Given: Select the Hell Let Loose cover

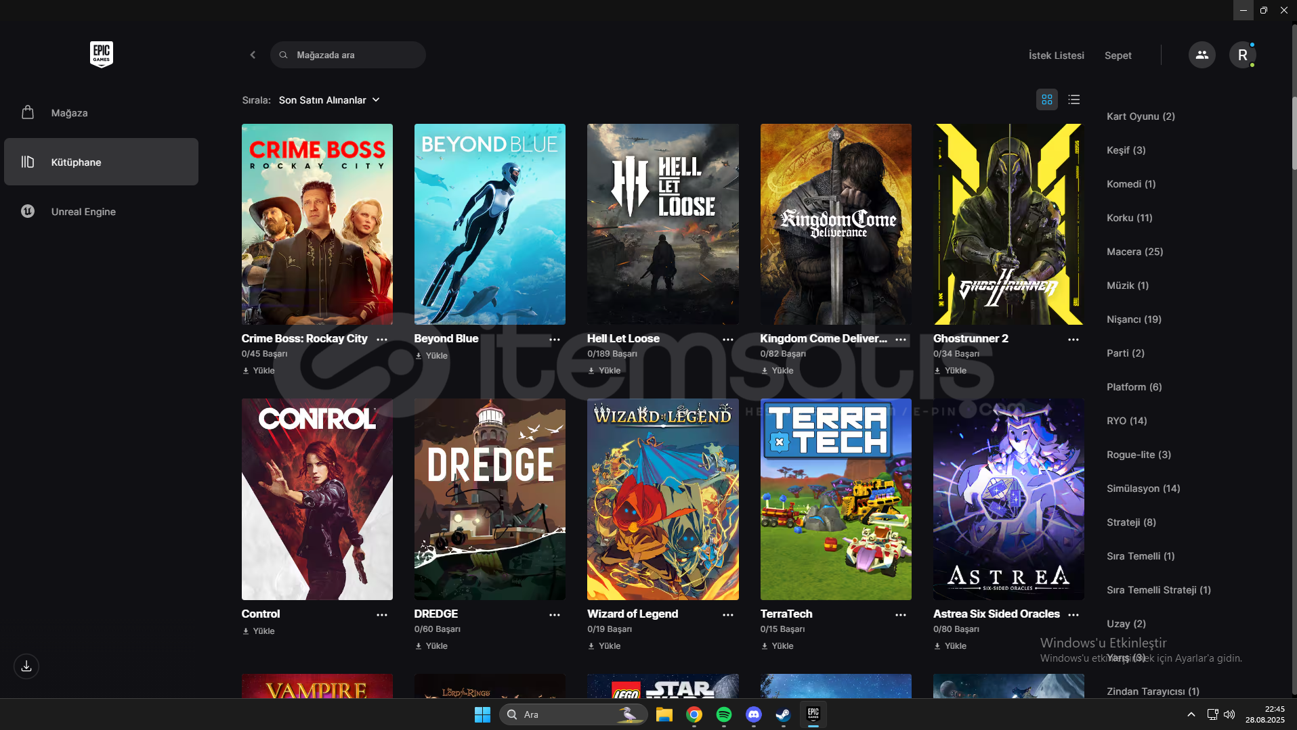Looking at the screenshot, I should click(663, 224).
